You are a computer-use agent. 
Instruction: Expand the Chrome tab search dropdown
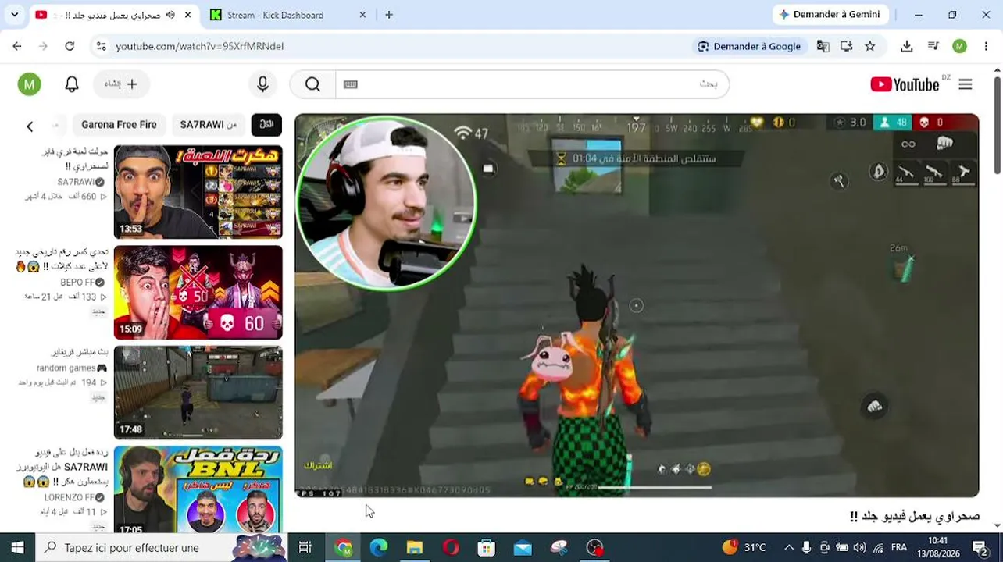pyautogui.click(x=14, y=15)
